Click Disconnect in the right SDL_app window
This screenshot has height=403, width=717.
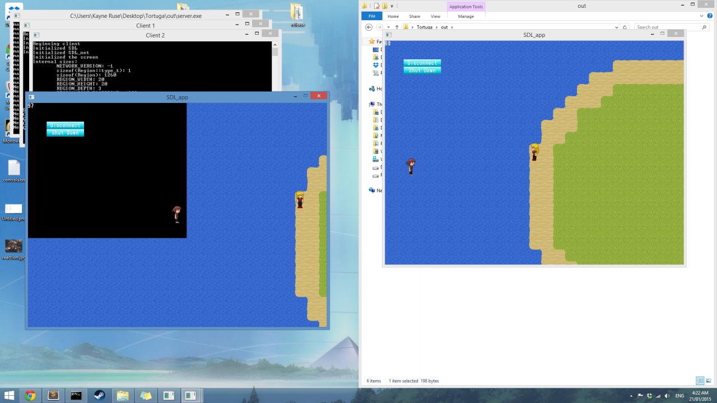[x=422, y=63]
